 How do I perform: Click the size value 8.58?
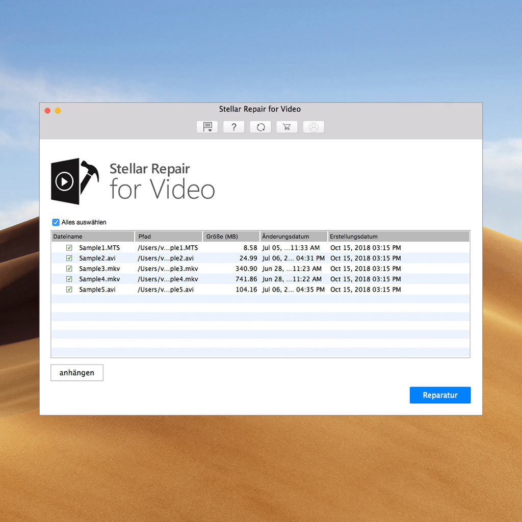(x=250, y=248)
